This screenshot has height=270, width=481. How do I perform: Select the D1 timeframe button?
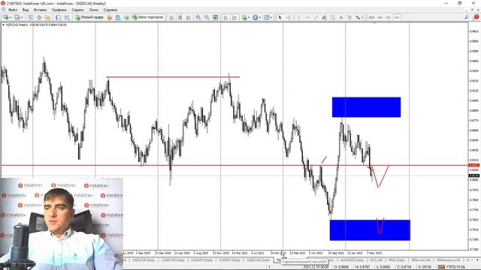click(x=389, y=17)
